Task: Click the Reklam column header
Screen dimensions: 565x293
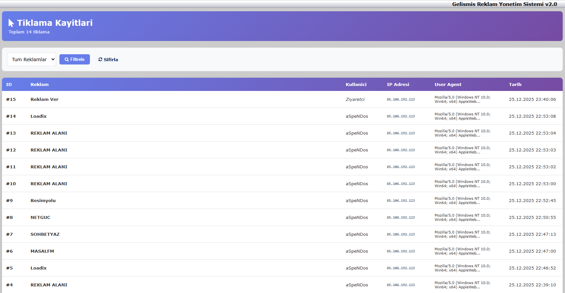Action: (x=39, y=85)
